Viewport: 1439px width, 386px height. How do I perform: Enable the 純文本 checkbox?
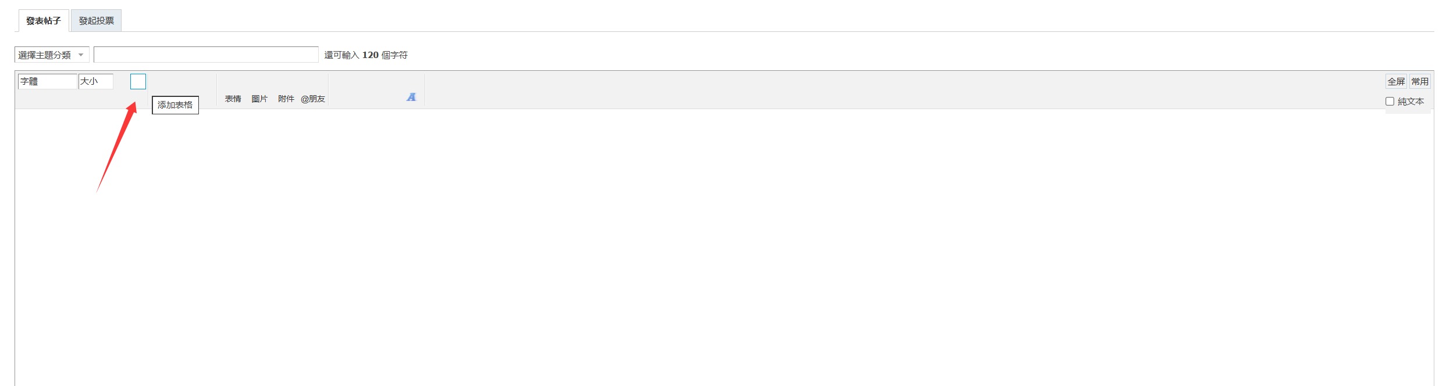coord(1390,102)
